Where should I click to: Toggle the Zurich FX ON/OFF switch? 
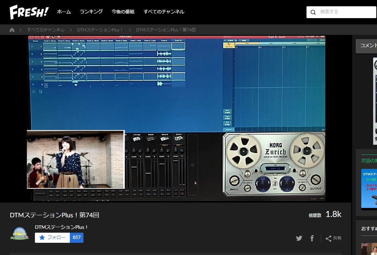pyautogui.click(x=275, y=183)
